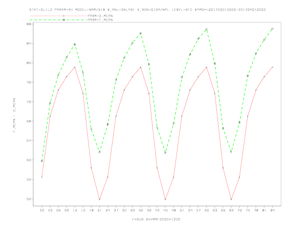This screenshot has width=297, height=229.
Task: Click the x-axis tick label 78
Action: [256, 210]
